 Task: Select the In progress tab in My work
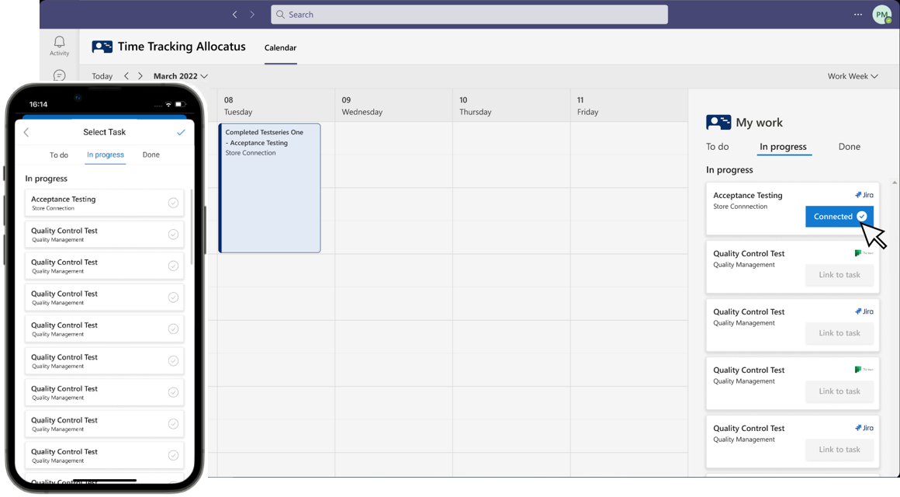pos(783,147)
